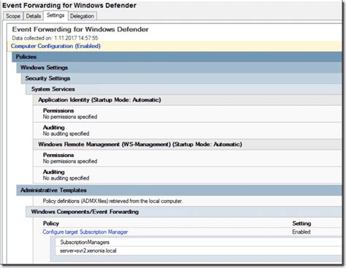Open the Details tab
Screen dimensions: 346x268
tap(34, 16)
